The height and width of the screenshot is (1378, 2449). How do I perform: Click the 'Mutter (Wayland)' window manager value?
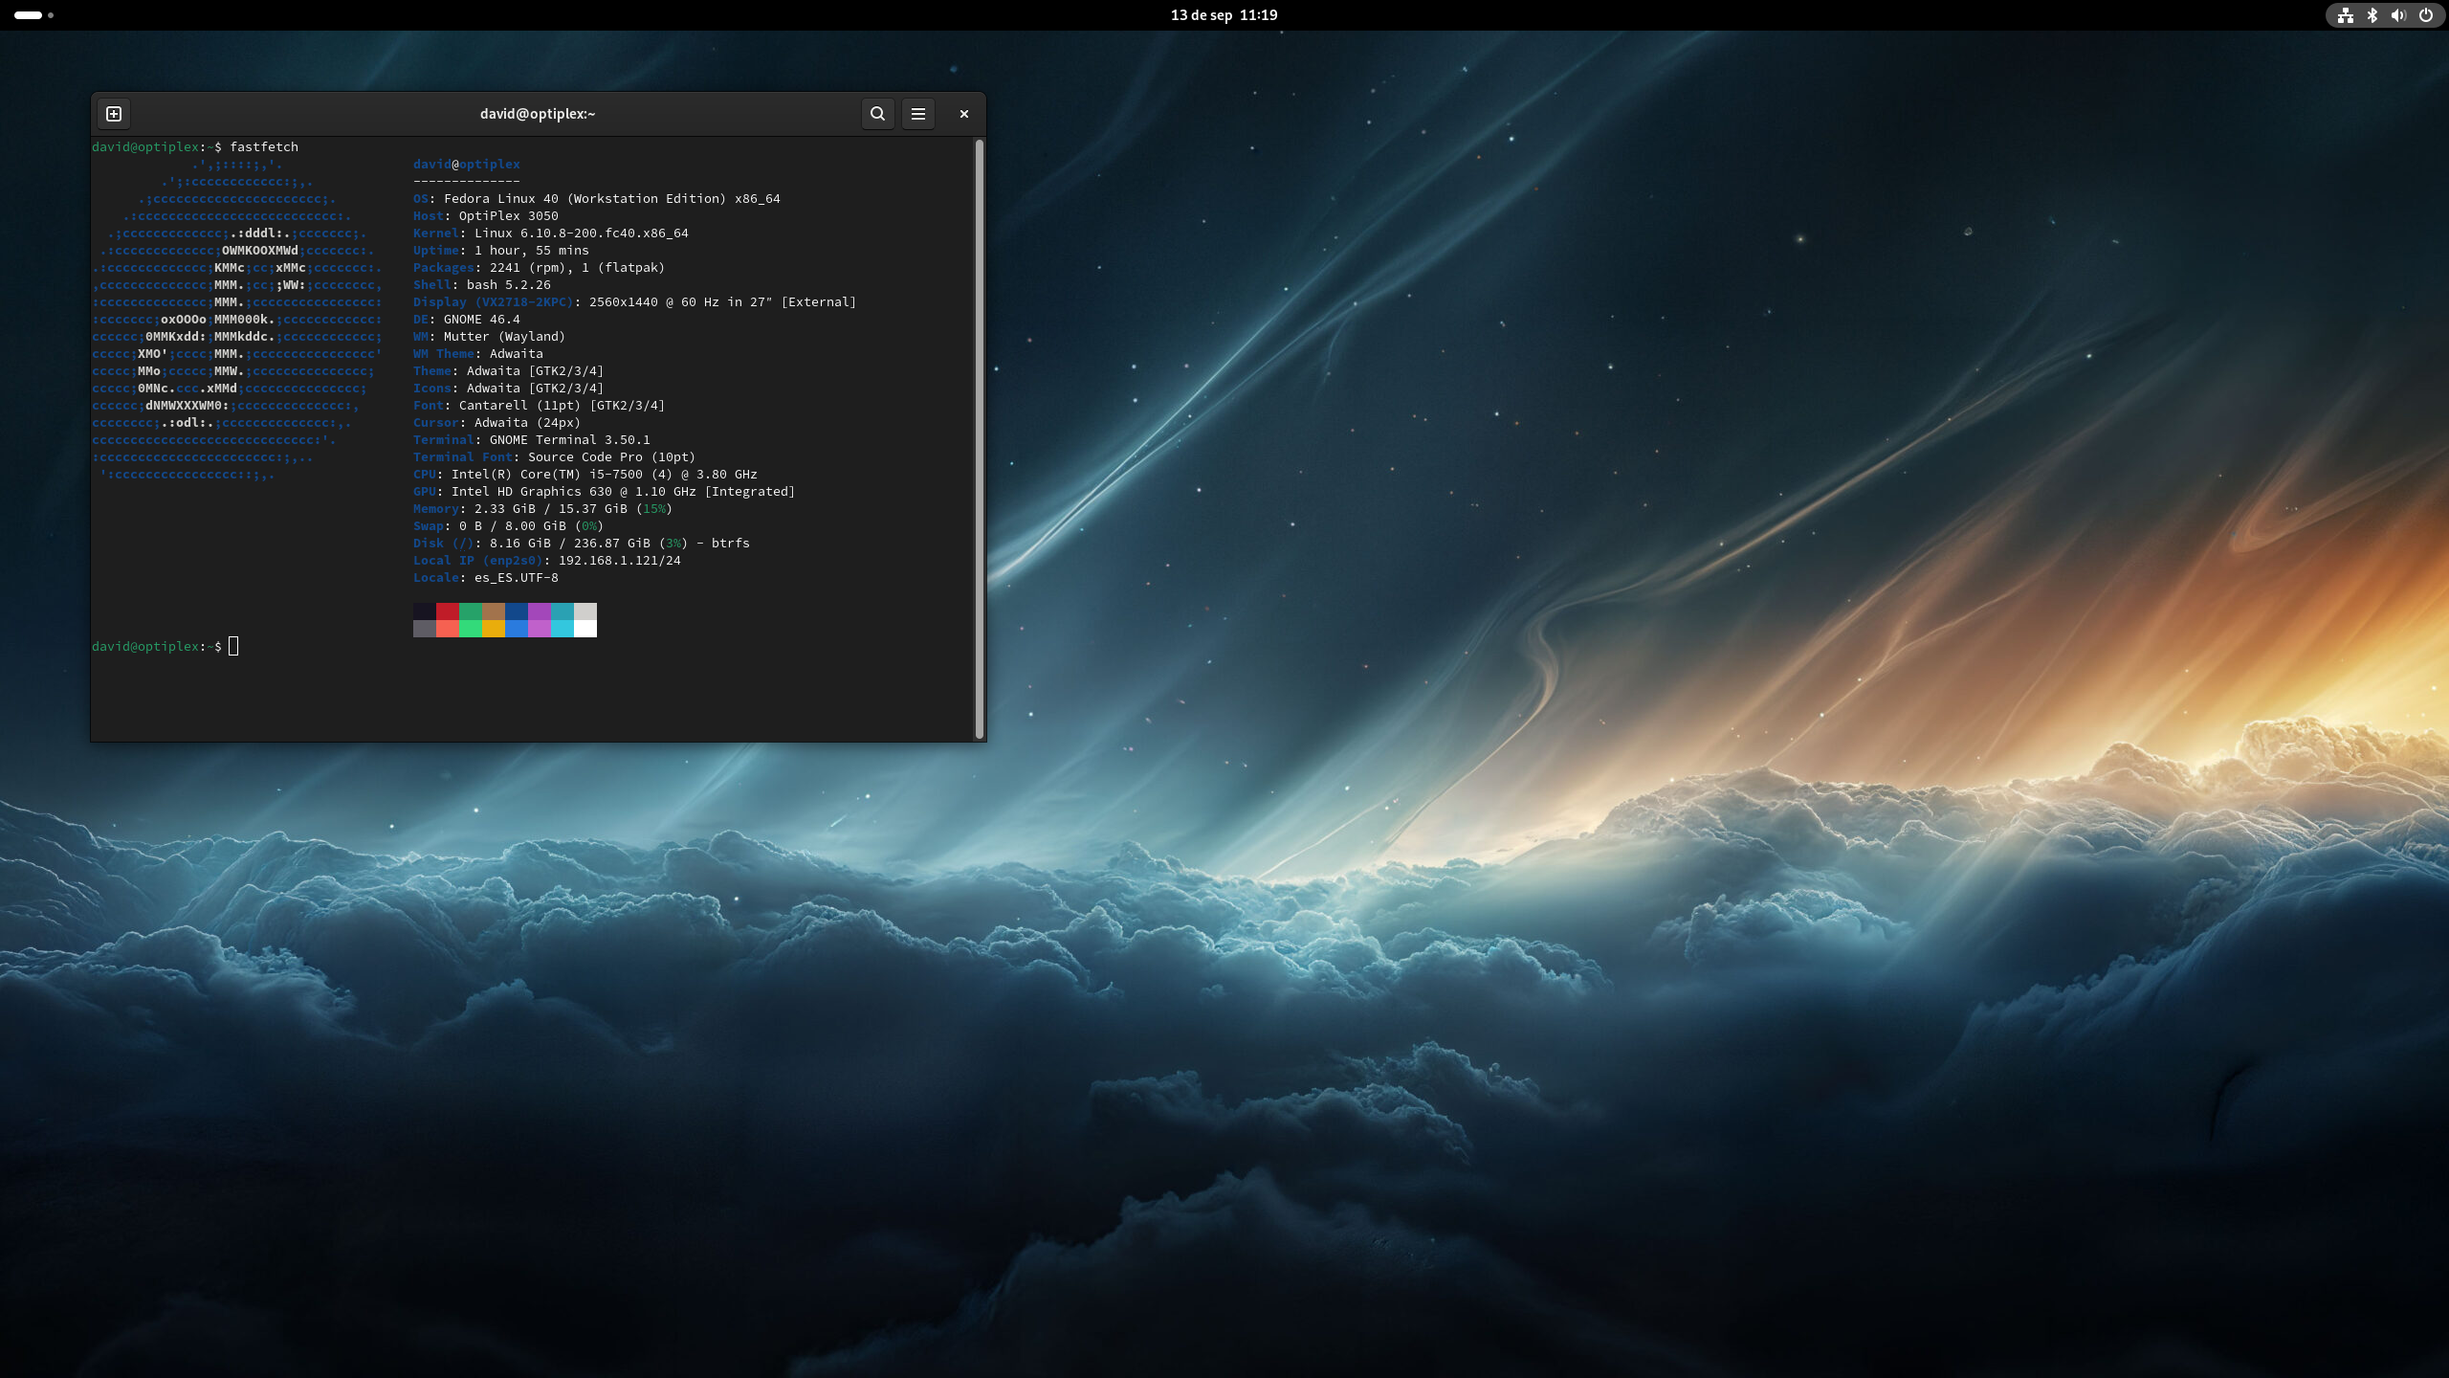click(x=505, y=337)
